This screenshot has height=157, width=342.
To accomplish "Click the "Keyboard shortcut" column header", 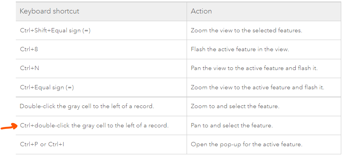I will click(49, 11).
